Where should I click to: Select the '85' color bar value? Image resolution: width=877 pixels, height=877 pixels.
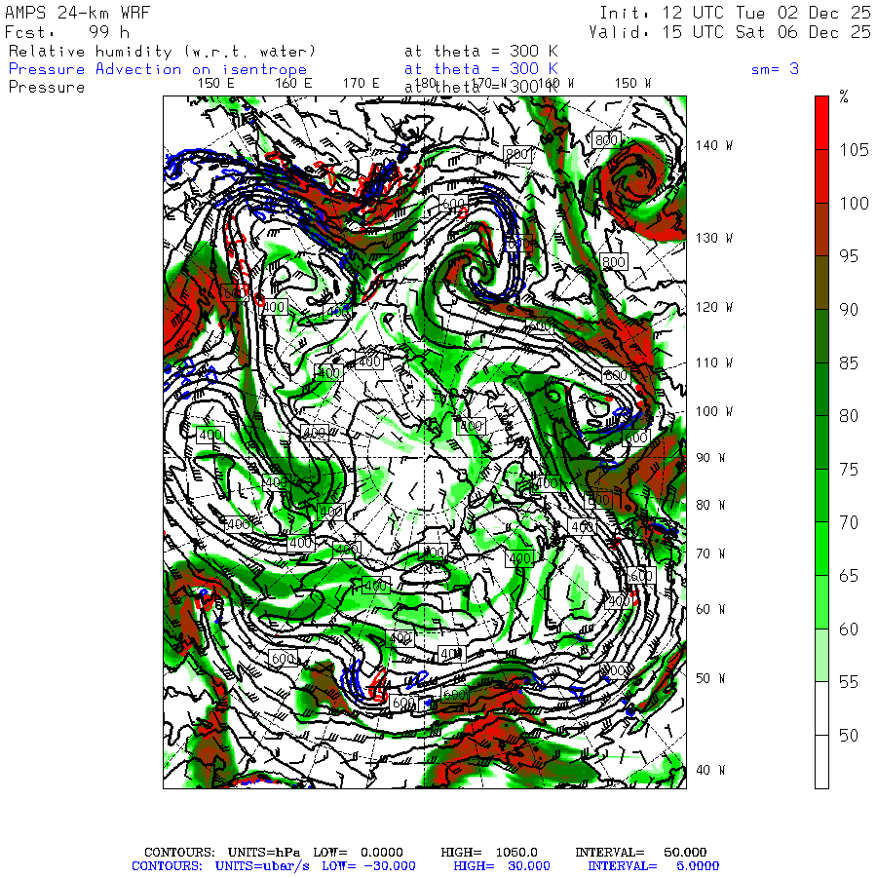(x=849, y=363)
